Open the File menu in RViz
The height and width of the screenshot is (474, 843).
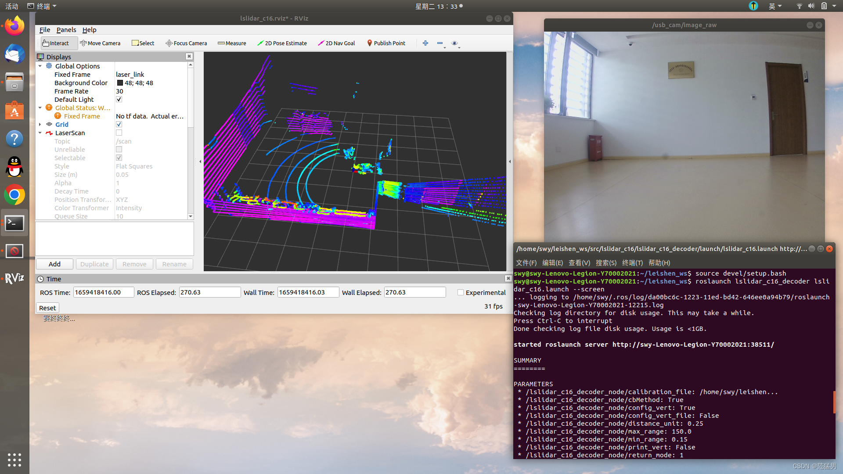click(x=45, y=30)
